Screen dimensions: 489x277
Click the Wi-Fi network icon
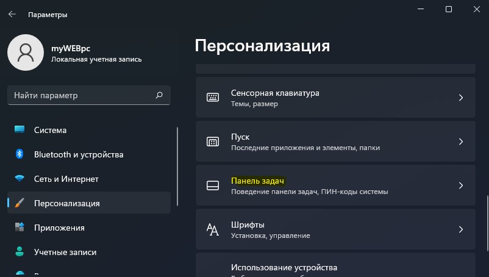click(20, 178)
